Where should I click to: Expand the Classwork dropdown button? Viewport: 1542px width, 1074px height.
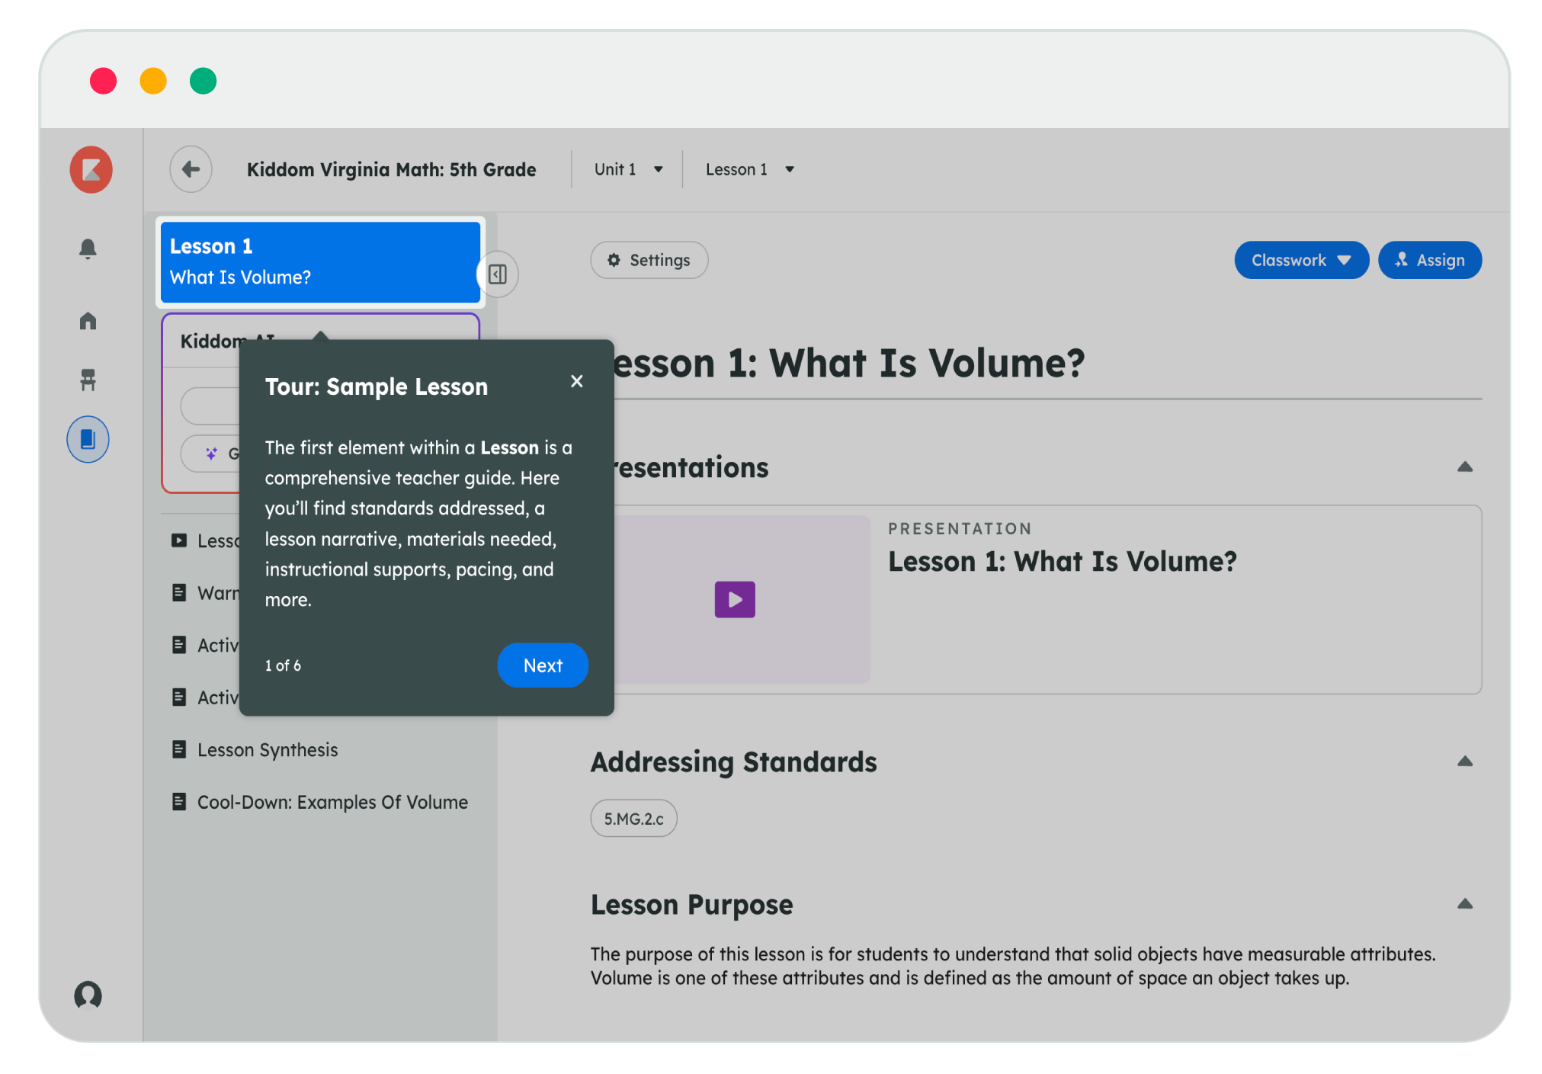tap(1301, 261)
